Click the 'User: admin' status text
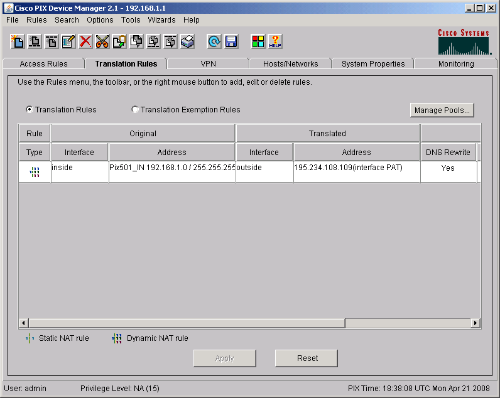The image size is (500, 398). tap(25, 388)
